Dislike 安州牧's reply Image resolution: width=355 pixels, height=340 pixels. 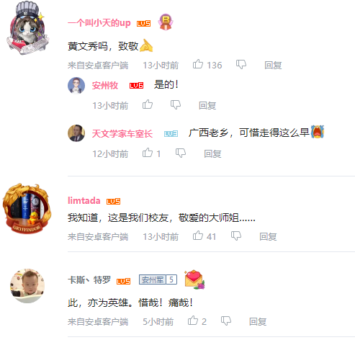176,105
